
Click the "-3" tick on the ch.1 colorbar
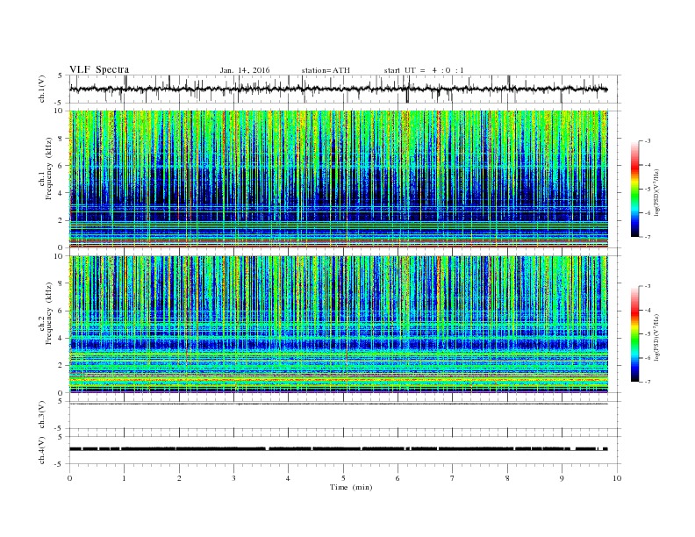648,141
